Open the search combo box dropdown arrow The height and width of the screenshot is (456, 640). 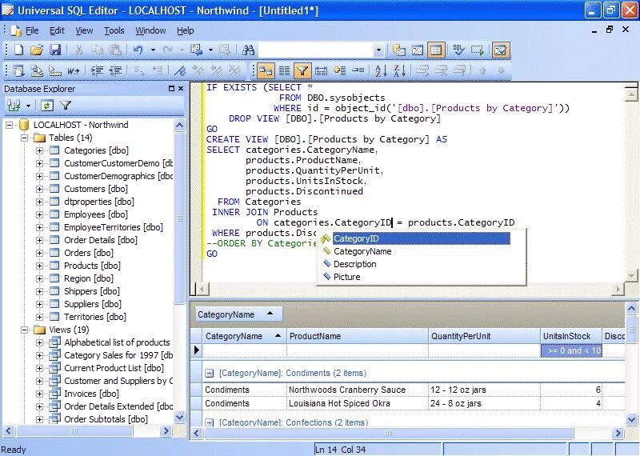378,50
